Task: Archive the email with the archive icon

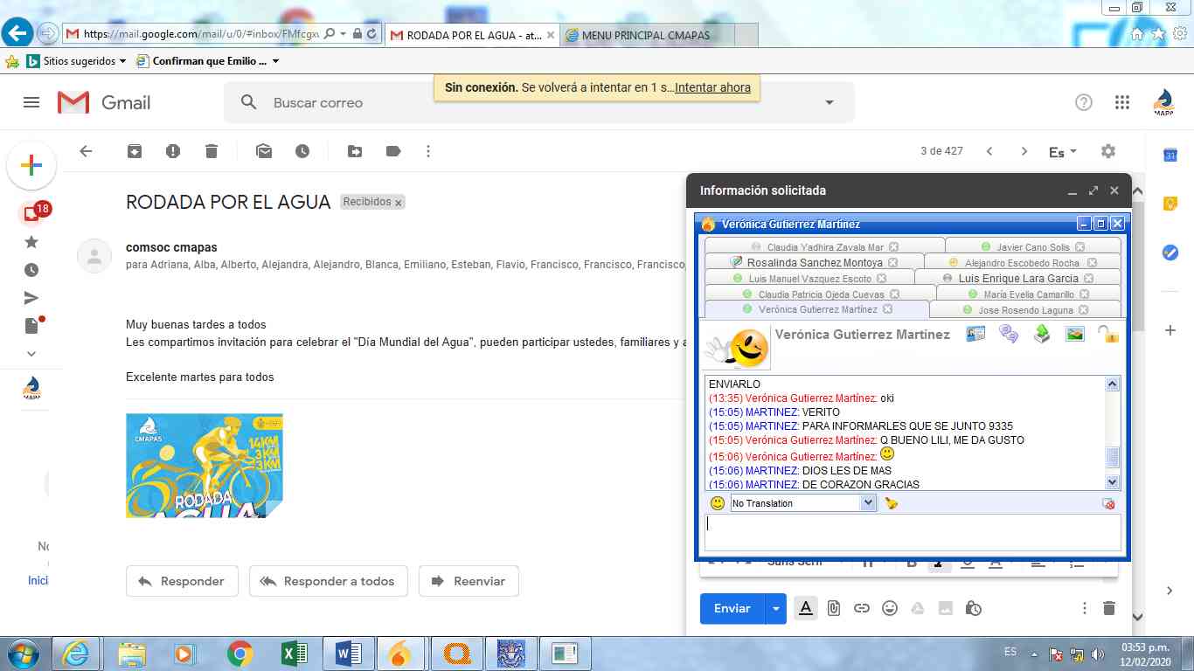Action: (135, 151)
